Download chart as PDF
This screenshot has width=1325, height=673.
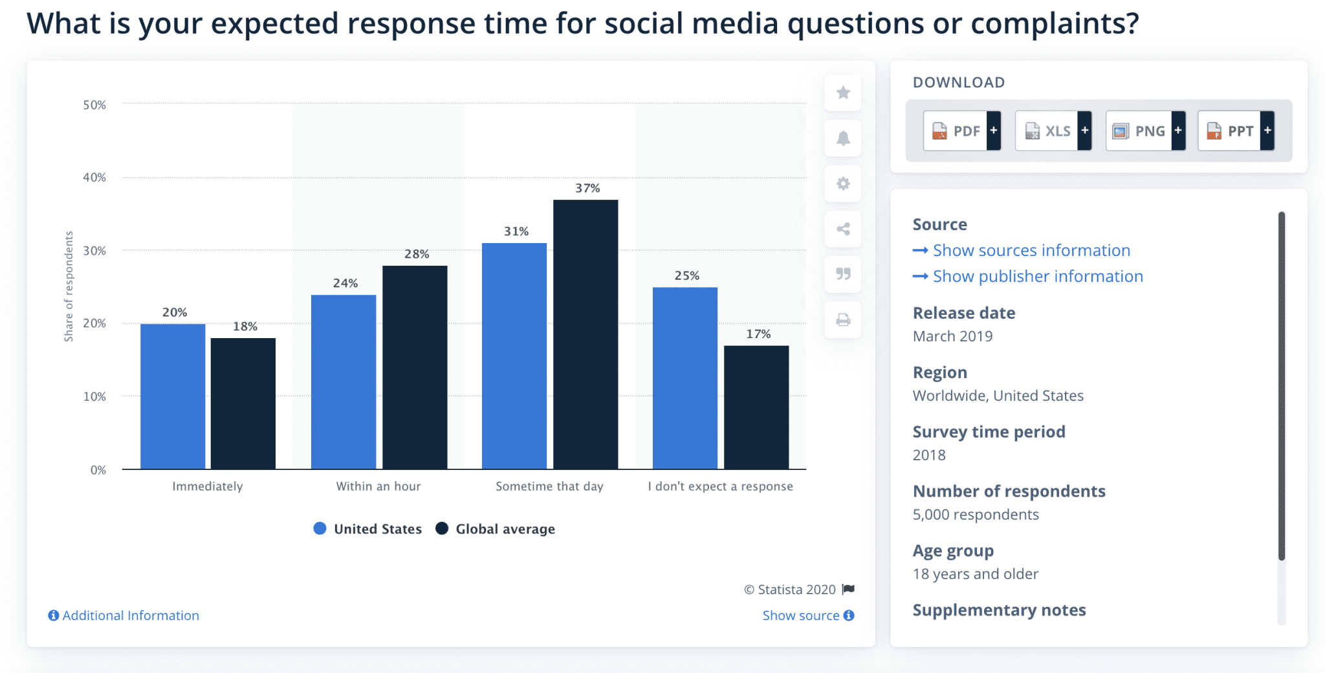point(956,131)
